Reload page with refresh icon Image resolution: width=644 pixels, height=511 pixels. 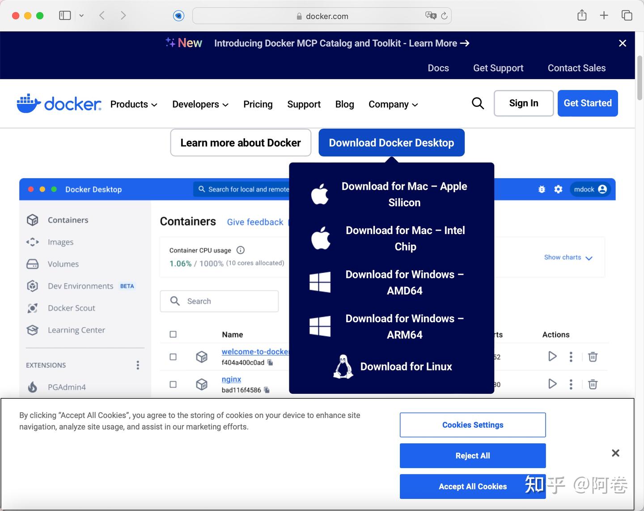(x=444, y=16)
